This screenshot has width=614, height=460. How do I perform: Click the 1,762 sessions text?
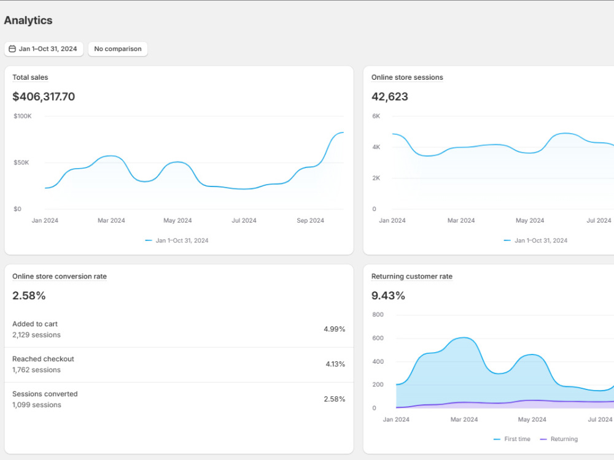36,370
